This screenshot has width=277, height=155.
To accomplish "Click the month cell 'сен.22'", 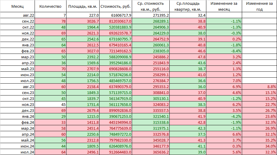I will tap(18, 21).
